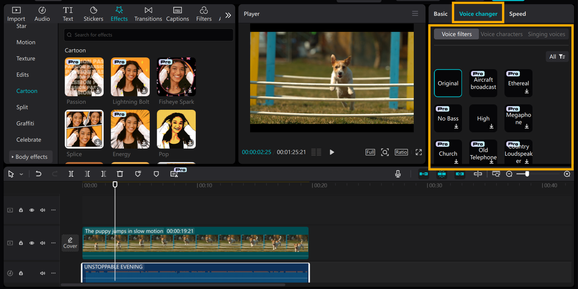Open the Player panel hamburger menu
This screenshot has height=289, width=578.
(x=415, y=14)
